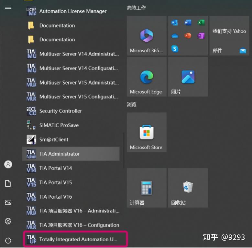Launch Multiuser Server V15 Administration icon
This screenshot has width=252, height=248.
(x=31, y=82)
